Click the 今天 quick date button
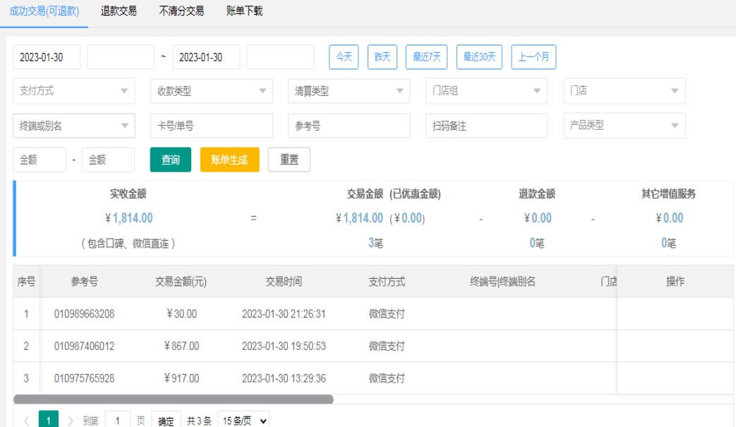The height and width of the screenshot is (427, 736). point(344,57)
